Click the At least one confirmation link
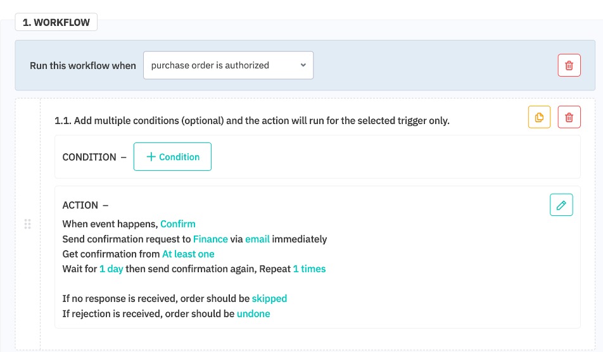The height and width of the screenshot is (352, 603). [188, 254]
